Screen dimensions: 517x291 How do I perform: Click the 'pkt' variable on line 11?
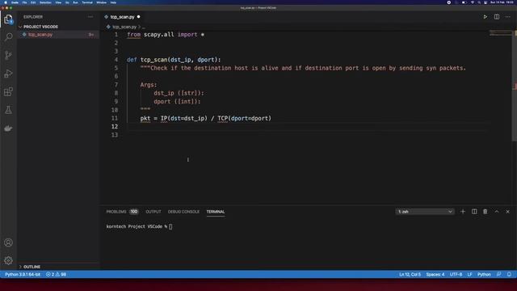(x=145, y=118)
